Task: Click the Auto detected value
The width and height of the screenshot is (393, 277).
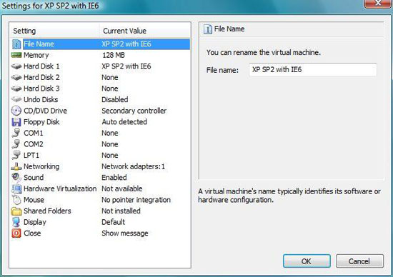Action: 124,121
